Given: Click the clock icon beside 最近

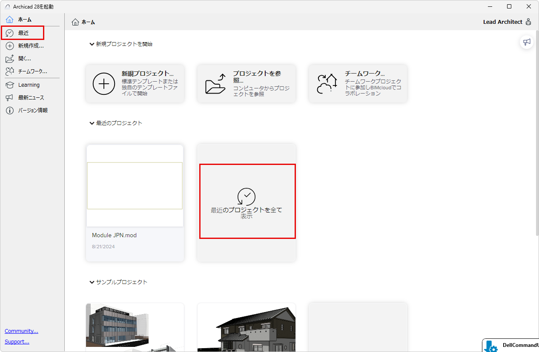Looking at the screenshot, I should [x=10, y=33].
